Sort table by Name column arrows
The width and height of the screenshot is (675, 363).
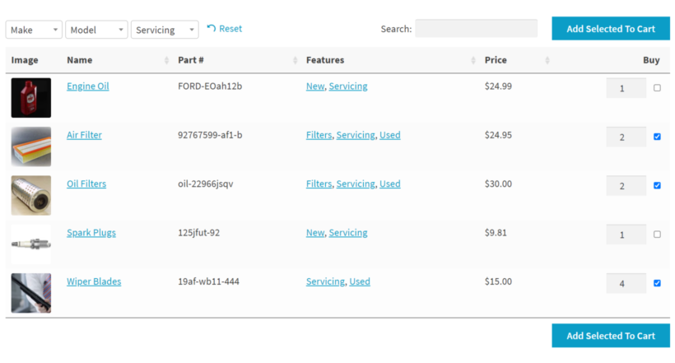click(x=167, y=61)
